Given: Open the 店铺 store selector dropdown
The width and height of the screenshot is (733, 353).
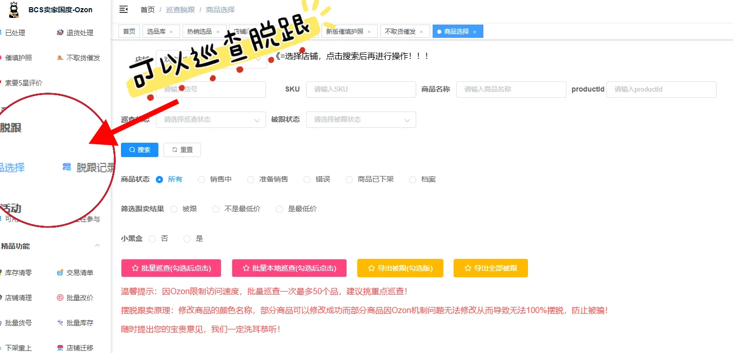Looking at the screenshot, I should pos(211,59).
